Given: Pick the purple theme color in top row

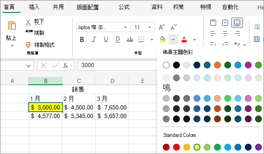Looking at the screenshot, I should 248,65.
